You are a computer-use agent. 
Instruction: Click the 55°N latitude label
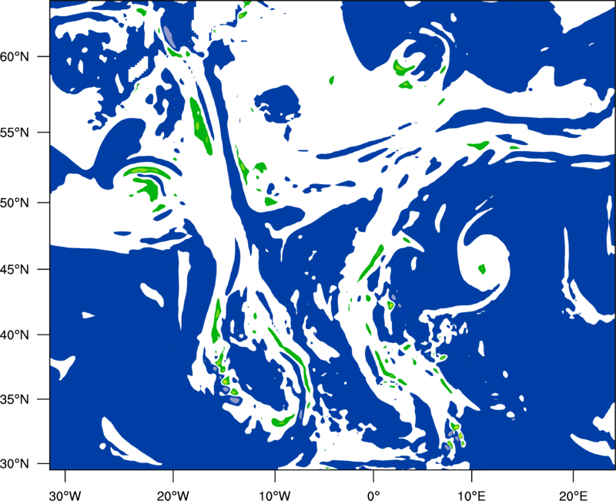point(15,133)
